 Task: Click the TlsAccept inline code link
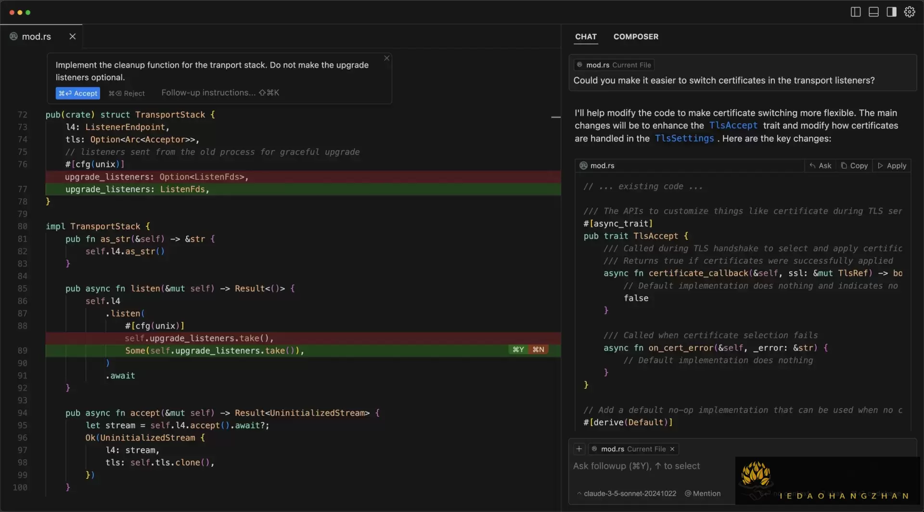tap(733, 126)
